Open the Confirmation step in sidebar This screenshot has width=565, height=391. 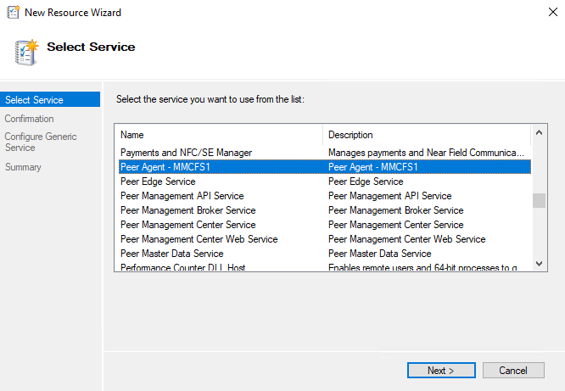[30, 119]
